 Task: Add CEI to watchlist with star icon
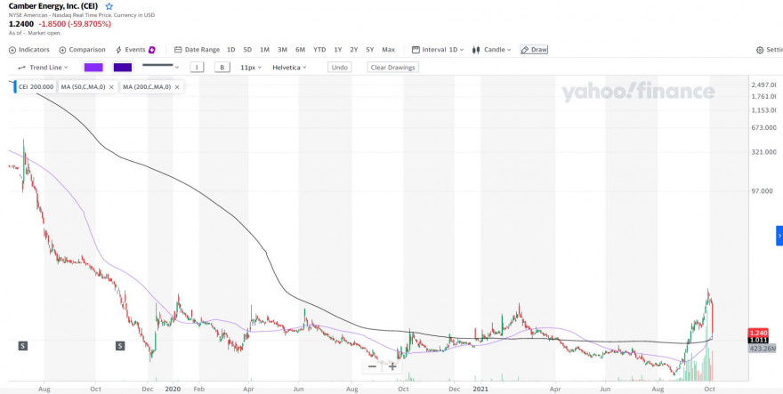(x=109, y=6)
